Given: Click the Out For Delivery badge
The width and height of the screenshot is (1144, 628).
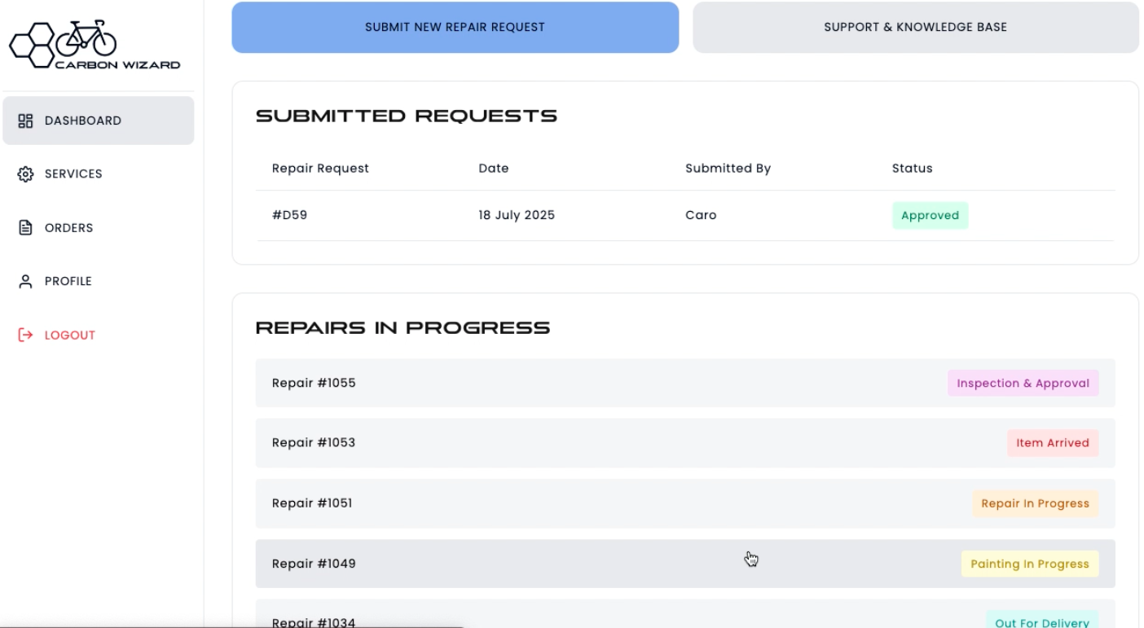Looking at the screenshot, I should 1041,621.
